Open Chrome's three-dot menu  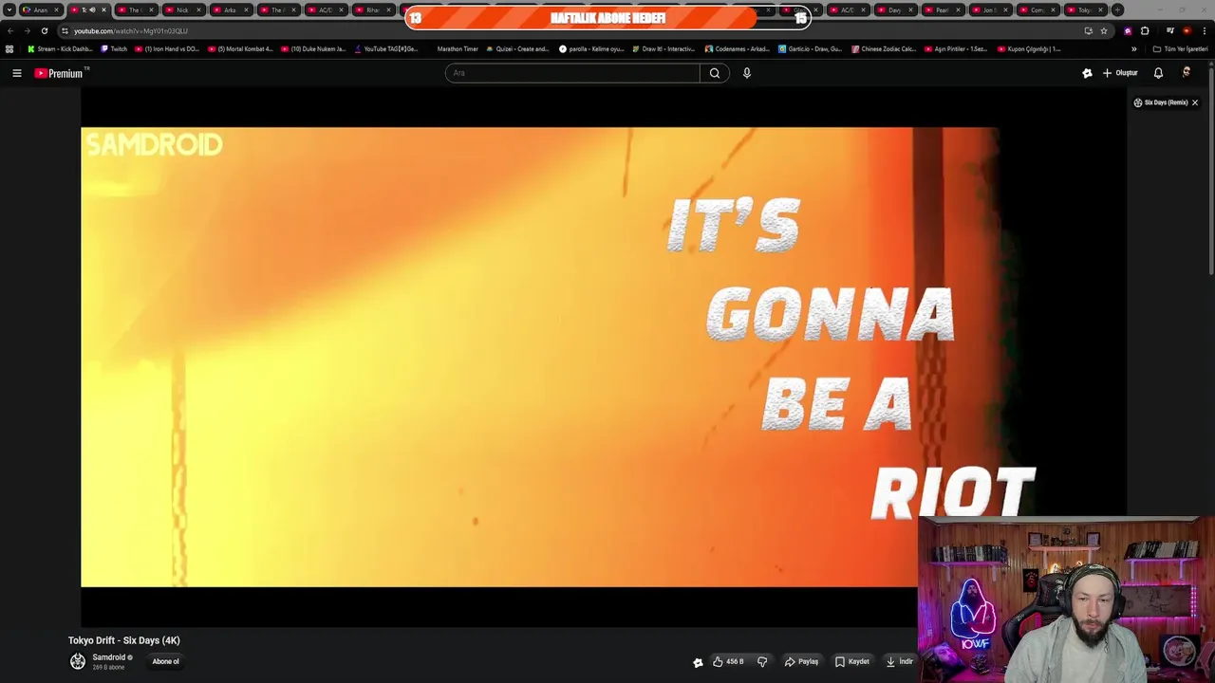point(1203,30)
